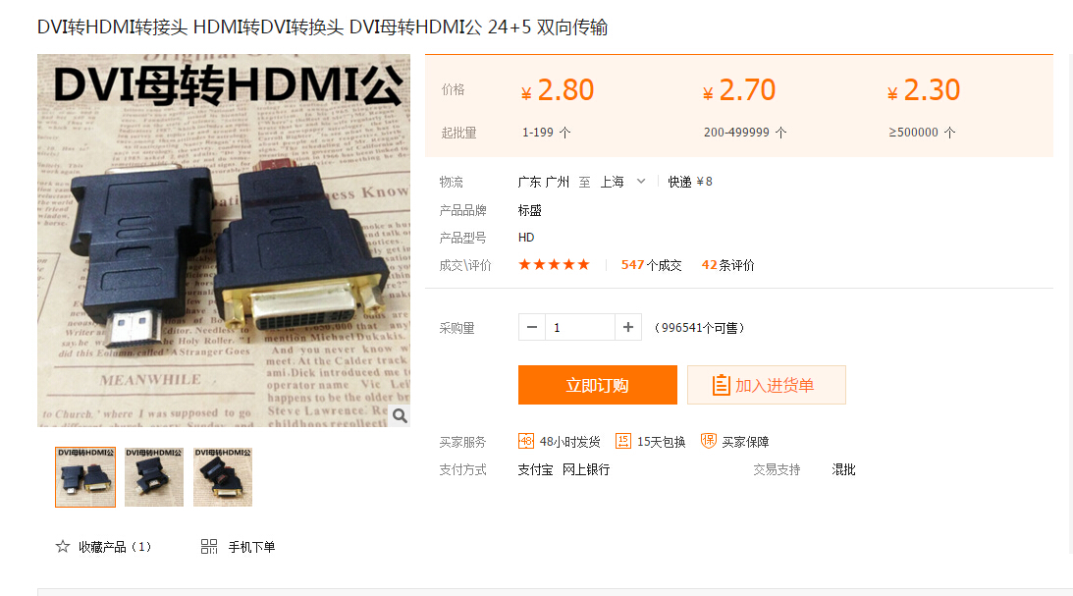This screenshot has width=1073, height=596.
Task: Click the five-star rating icons
Action: point(555,265)
